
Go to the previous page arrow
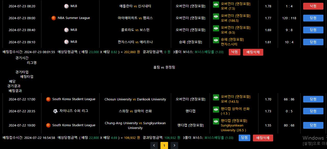click(154, 145)
